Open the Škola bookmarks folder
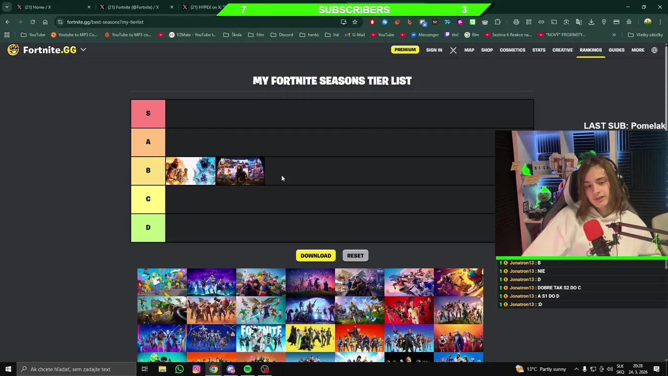This screenshot has height=376, width=668. (x=232, y=35)
